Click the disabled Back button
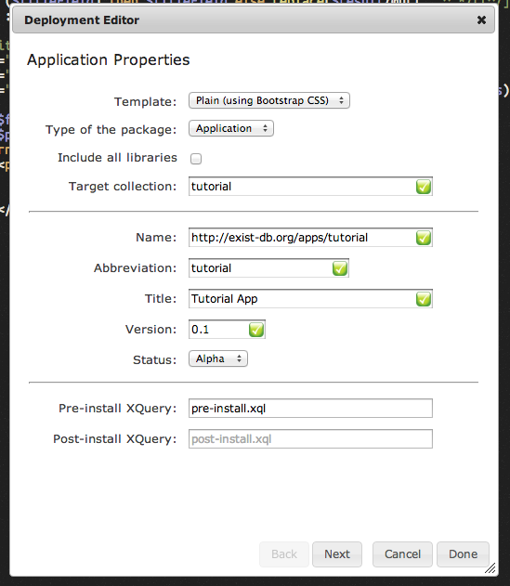 click(284, 554)
